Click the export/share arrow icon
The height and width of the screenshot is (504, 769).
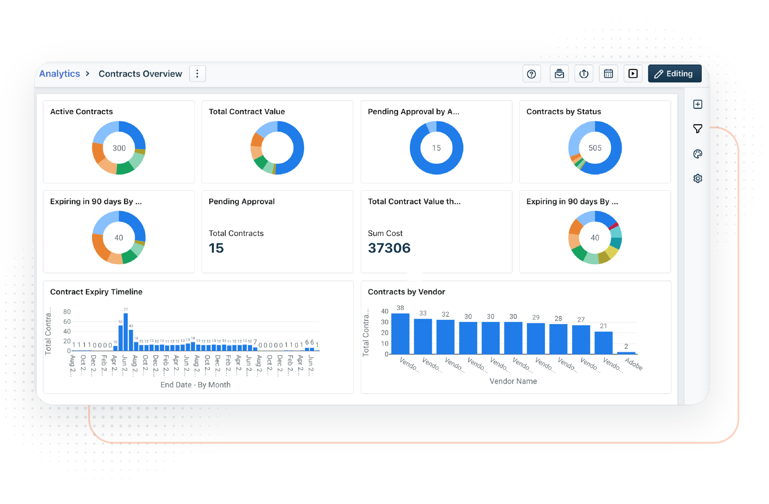584,73
